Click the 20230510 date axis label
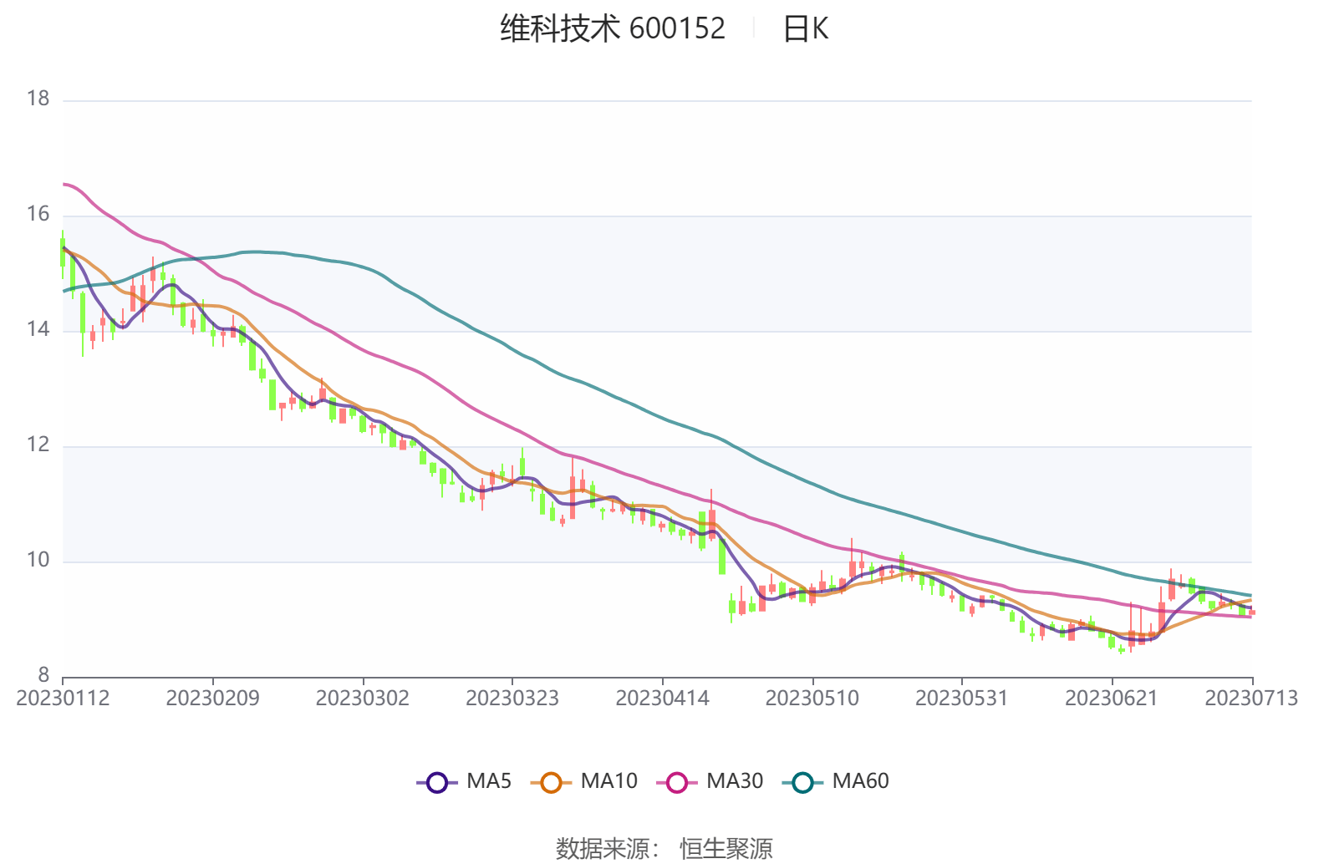This screenshot has height=864, width=1329. click(x=812, y=698)
